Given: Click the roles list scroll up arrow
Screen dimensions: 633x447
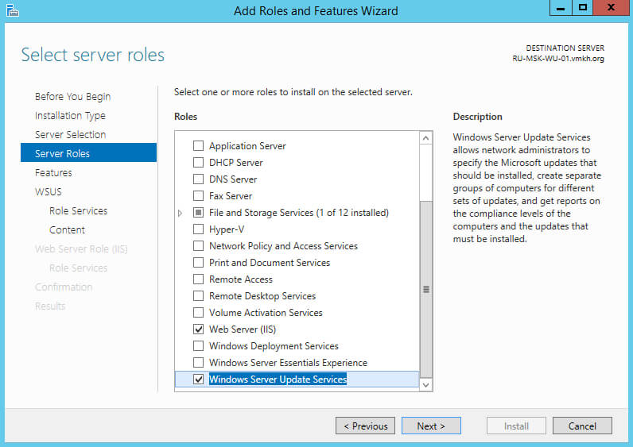Looking at the screenshot, I should [x=426, y=138].
